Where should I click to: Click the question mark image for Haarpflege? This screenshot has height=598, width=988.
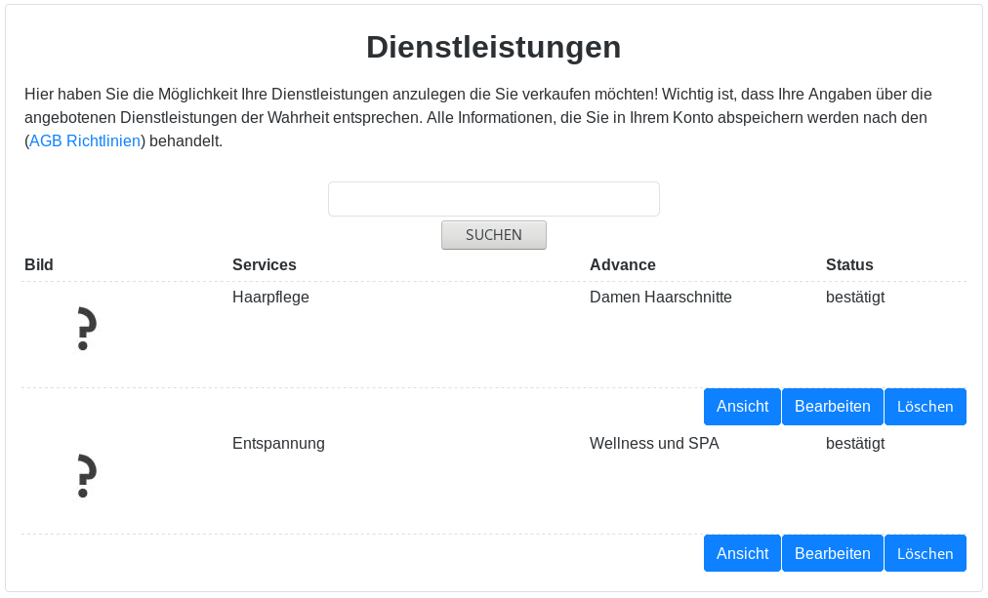coord(86,329)
